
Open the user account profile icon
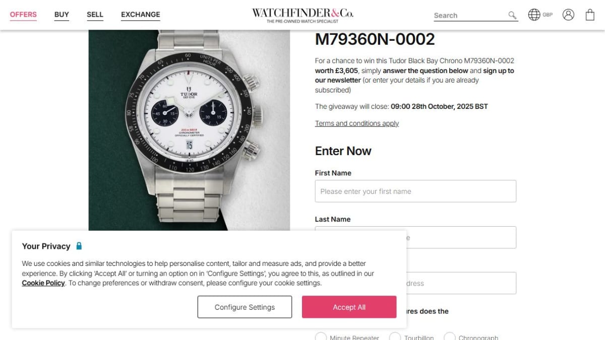click(x=568, y=15)
